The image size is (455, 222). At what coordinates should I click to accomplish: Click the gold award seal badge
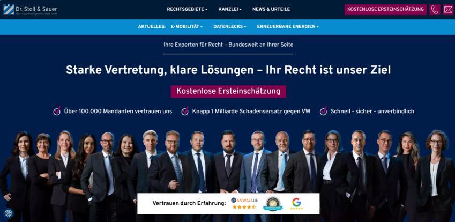tap(273, 204)
